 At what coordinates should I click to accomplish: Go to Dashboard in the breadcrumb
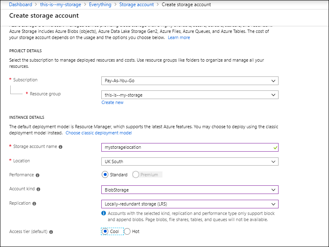click(x=20, y=5)
